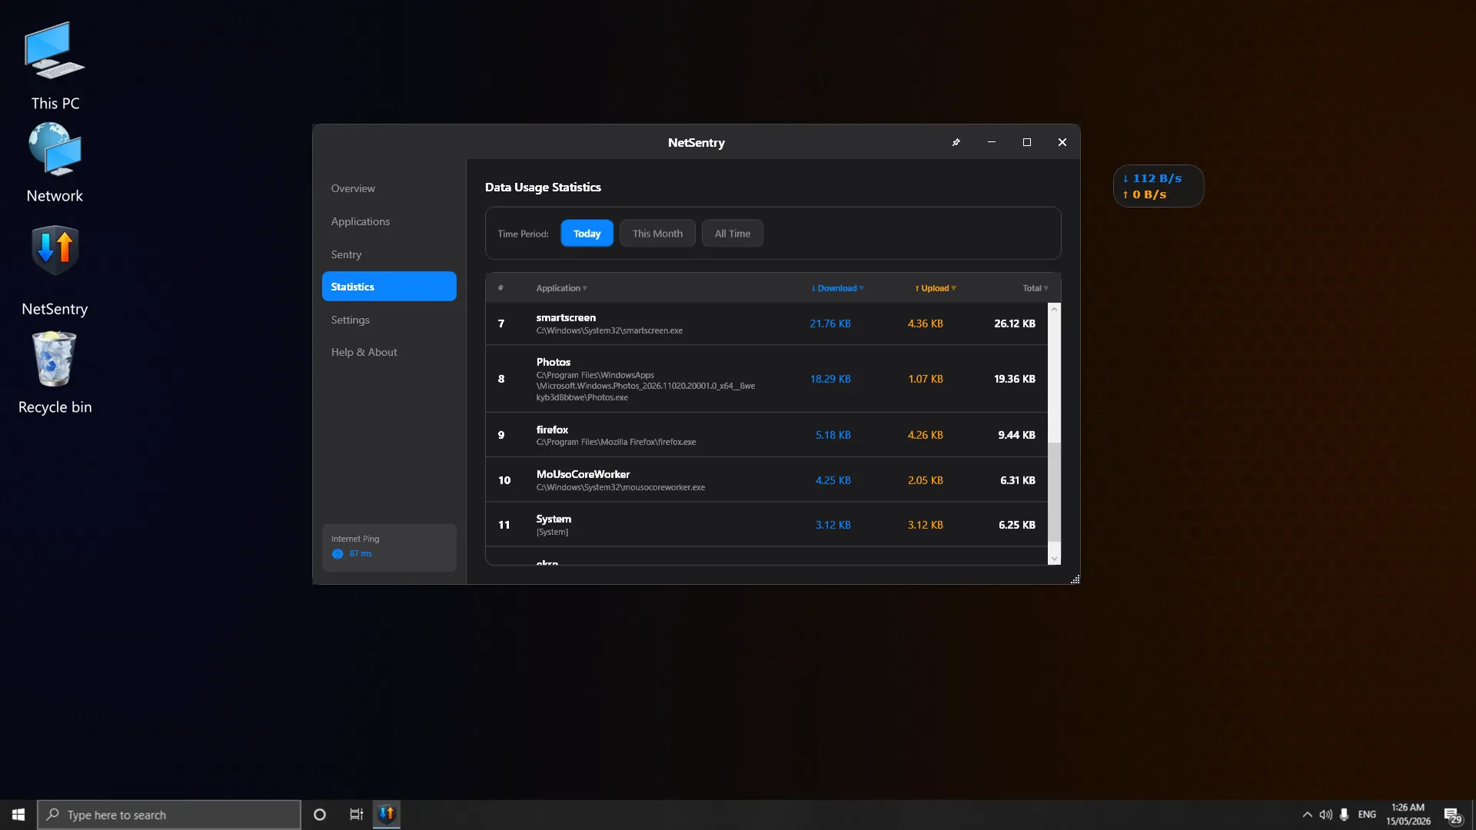
Task: Click the # column header
Action: coord(500,288)
